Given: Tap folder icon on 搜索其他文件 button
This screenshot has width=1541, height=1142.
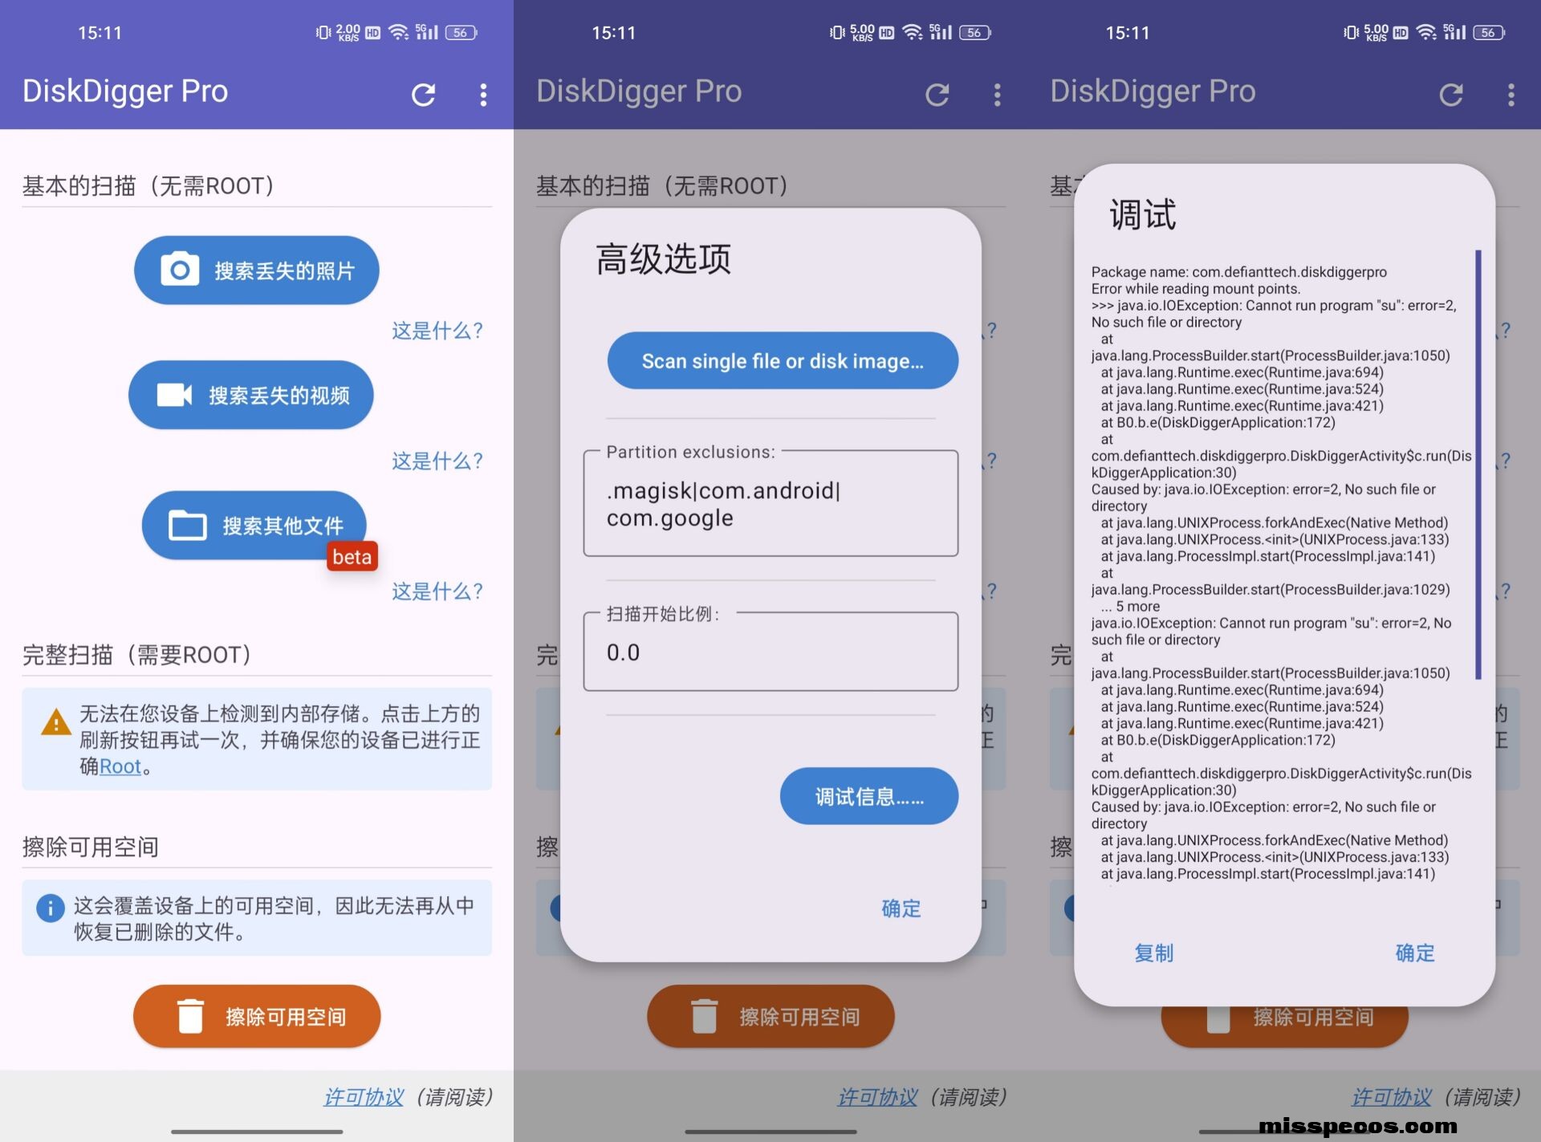Looking at the screenshot, I should (x=188, y=526).
